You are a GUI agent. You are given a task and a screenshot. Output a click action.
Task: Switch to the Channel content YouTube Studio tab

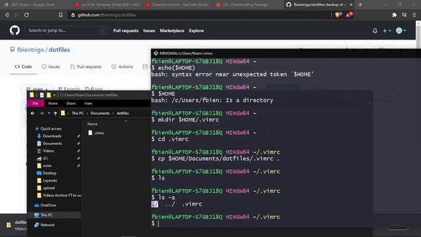click(178, 5)
